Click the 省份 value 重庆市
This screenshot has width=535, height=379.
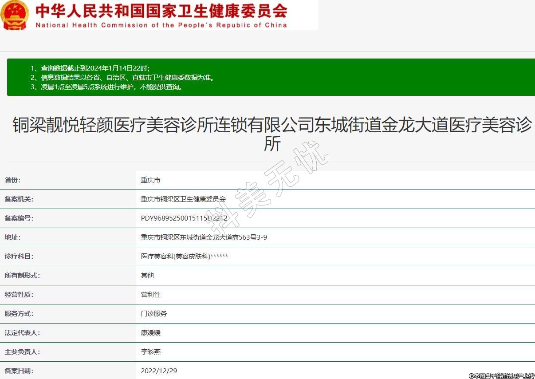click(x=150, y=180)
